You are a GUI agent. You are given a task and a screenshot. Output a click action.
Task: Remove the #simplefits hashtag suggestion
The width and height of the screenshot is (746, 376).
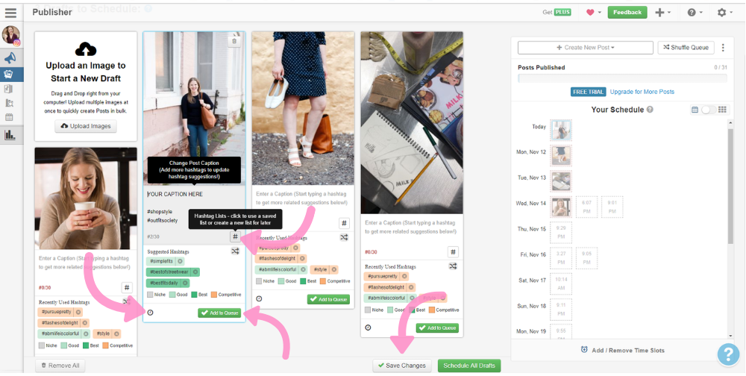pyautogui.click(x=180, y=261)
